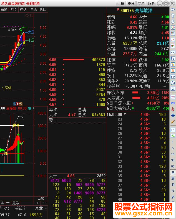Click the rectangle panel icon above chart
The image size is (176, 219).
(32, 15)
